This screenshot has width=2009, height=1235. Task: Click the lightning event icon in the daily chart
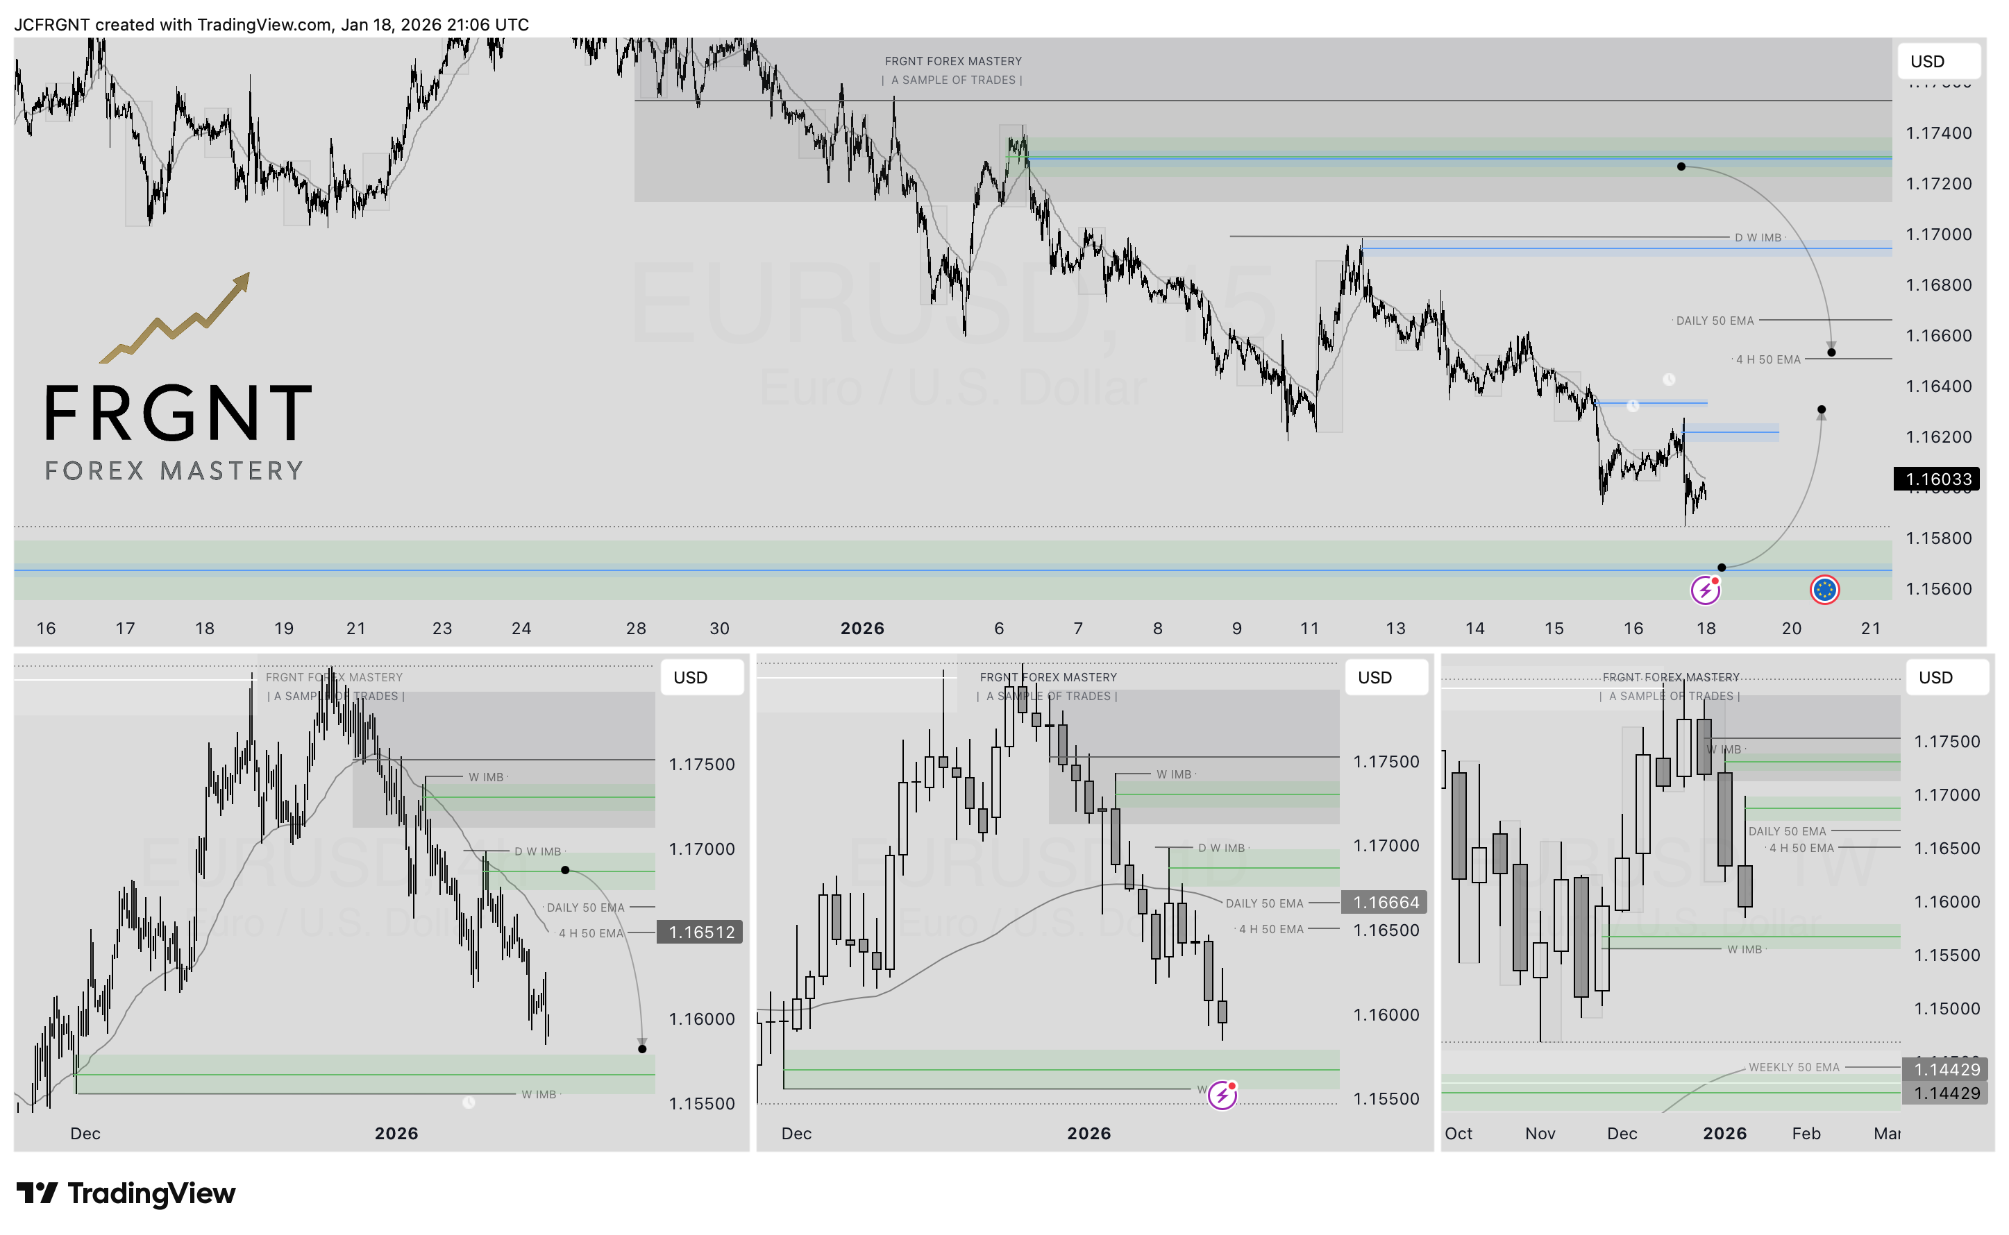click(1222, 1096)
